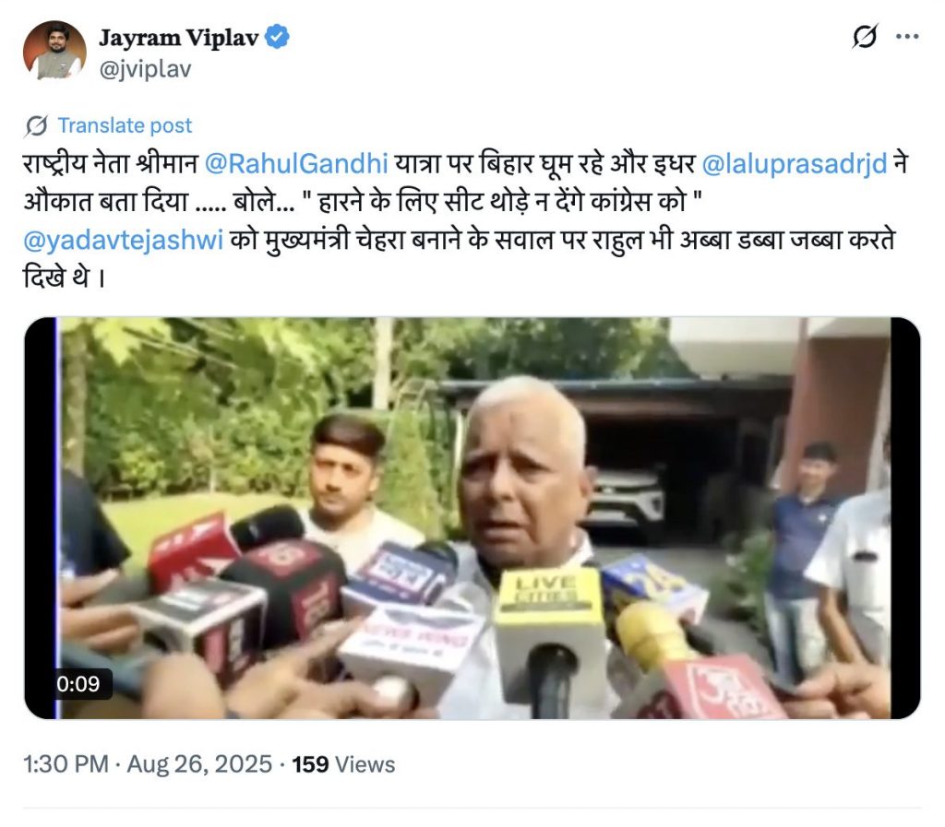Open the @RahulGandhi mention
This screenshot has height=827, width=945.
296,164
